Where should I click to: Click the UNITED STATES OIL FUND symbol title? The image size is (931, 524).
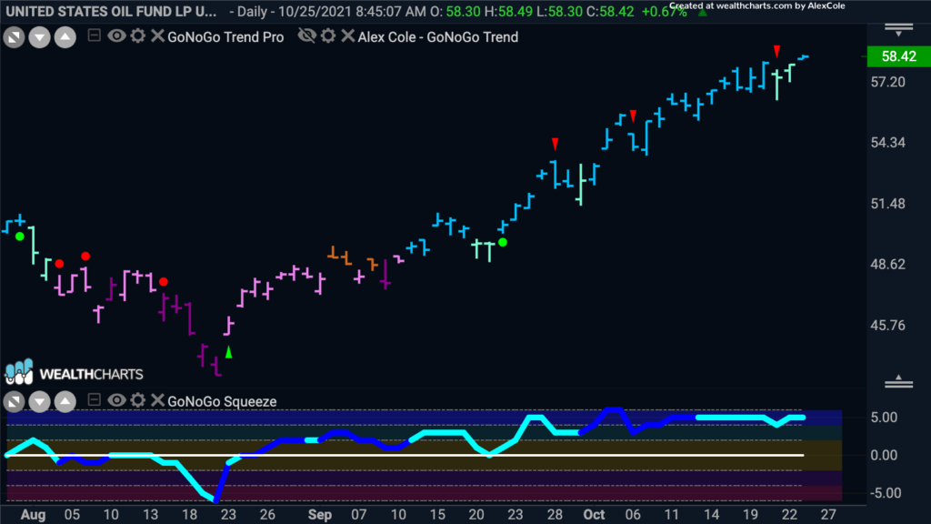click(x=111, y=11)
